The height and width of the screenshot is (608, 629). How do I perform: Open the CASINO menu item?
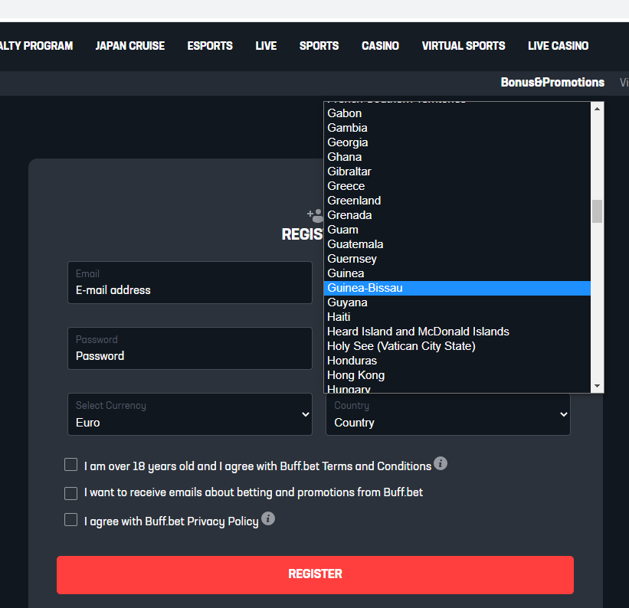click(380, 46)
